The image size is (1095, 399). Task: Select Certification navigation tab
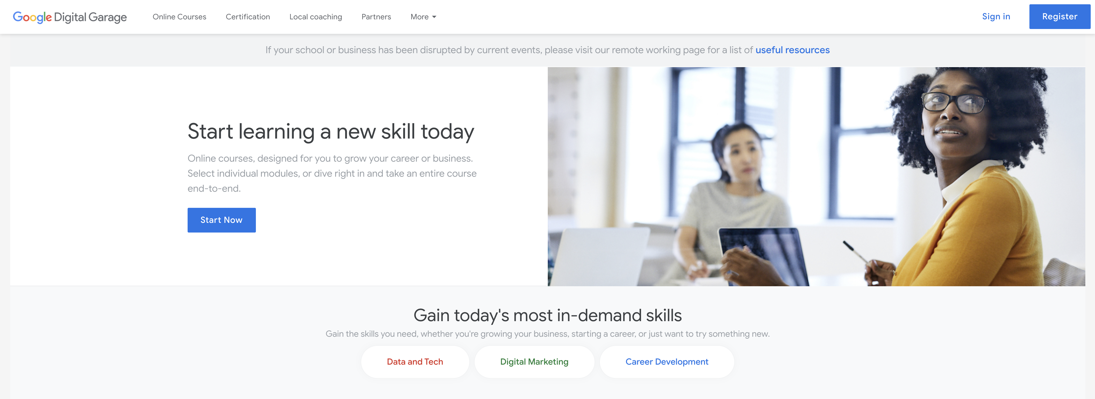[x=248, y=17]
